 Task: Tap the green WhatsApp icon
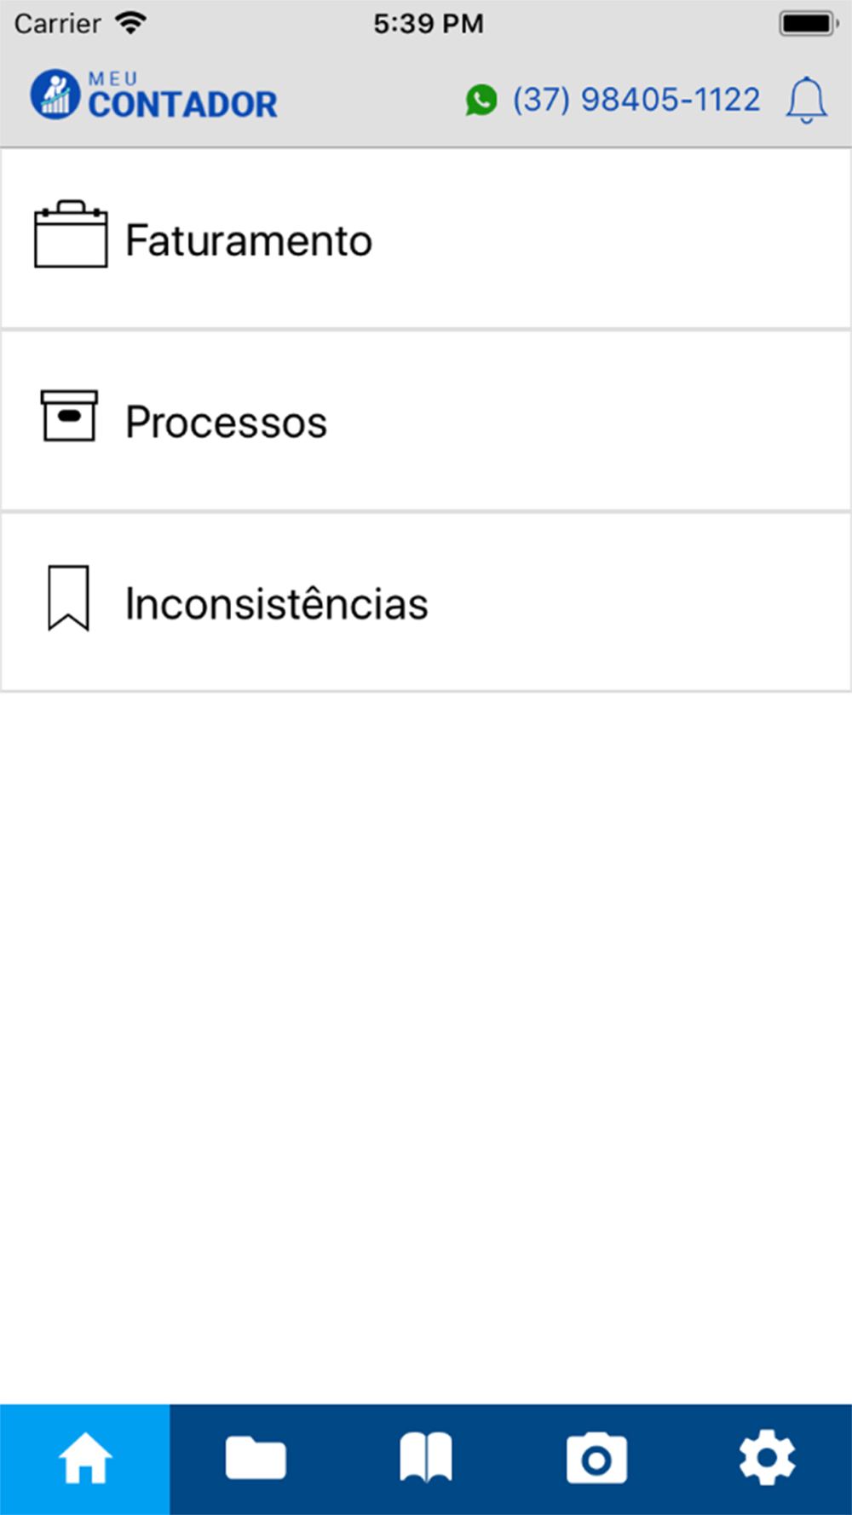[481, 100]
